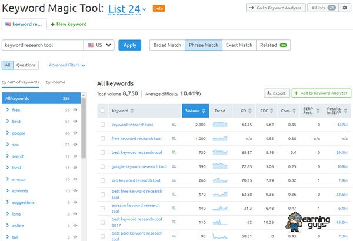View trend chart for best keyword research tool 2017
Viewport: 353px width, 241px height.
pos(220,222)
